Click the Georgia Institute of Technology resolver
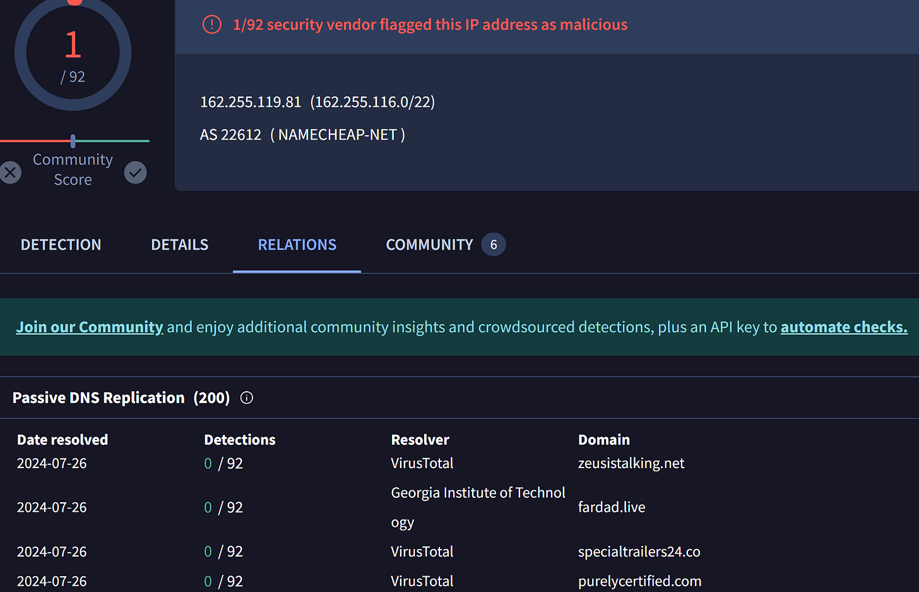Screen dimensions: 919x592 [x=478, y=507]
